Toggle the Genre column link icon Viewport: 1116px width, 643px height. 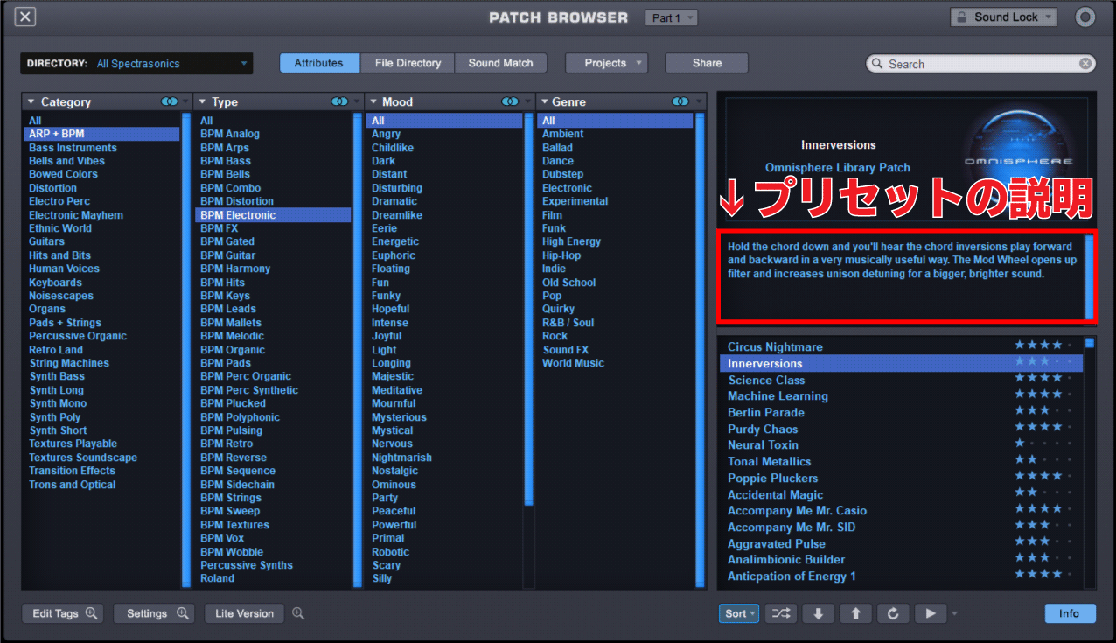pyautogui.click(x=680, y=102)
